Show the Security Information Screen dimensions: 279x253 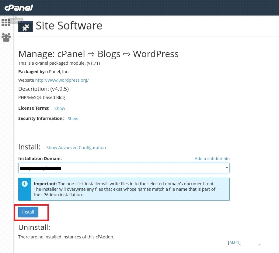click(73, 118)
